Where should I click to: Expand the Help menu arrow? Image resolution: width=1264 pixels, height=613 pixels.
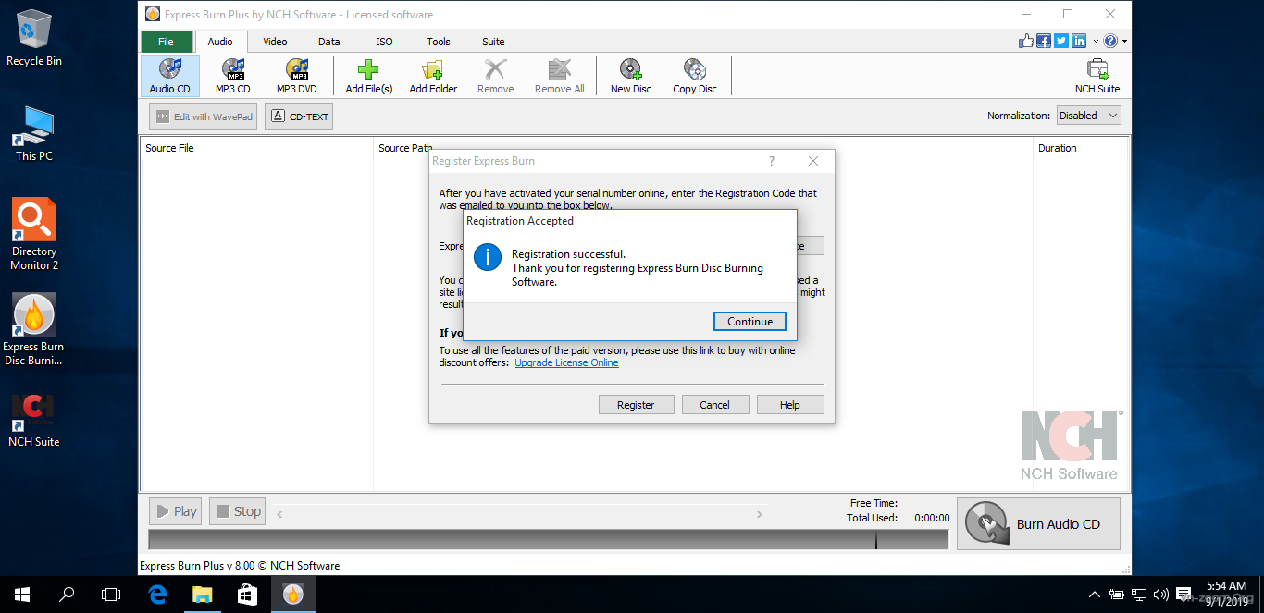pos(1124,41)
